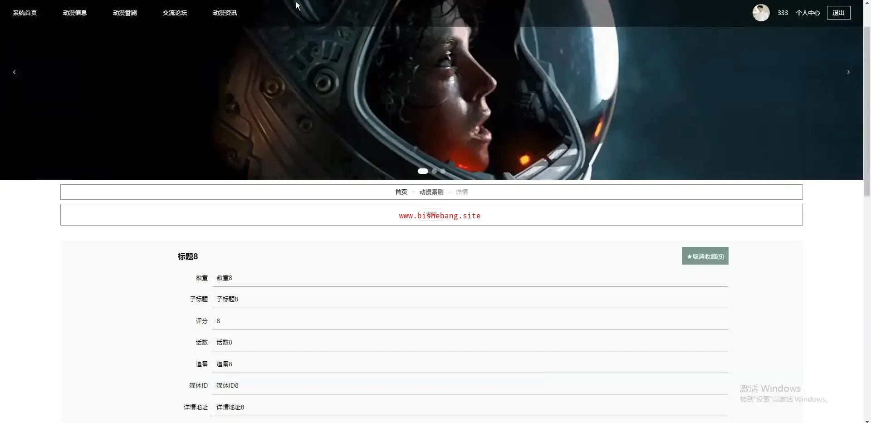Click the user avatar picture
This screenshot has height=423, width=871.
pos(761,13)
